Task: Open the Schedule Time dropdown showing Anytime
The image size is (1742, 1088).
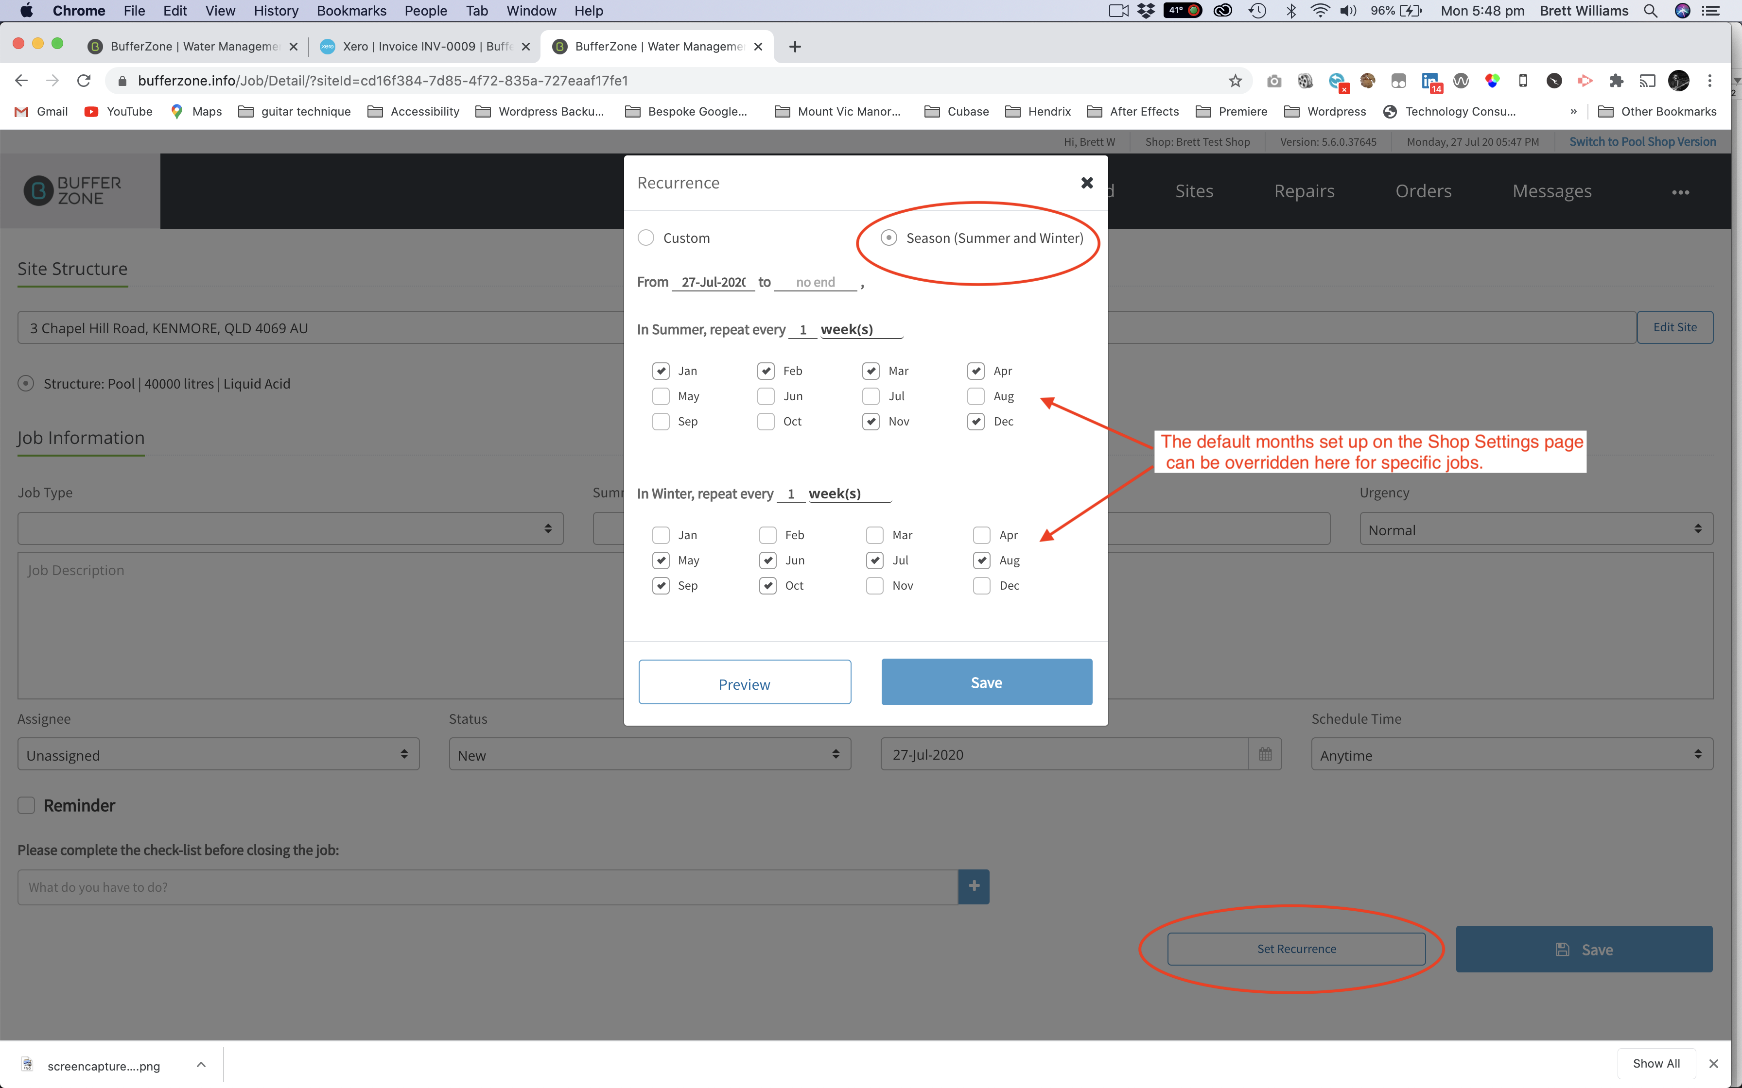Action: pos(1512,754)
